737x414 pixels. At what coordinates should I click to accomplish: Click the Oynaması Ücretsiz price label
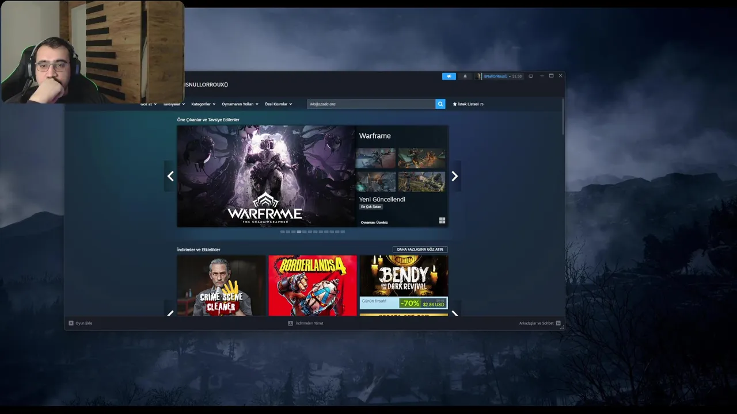(x=374, y=222)
